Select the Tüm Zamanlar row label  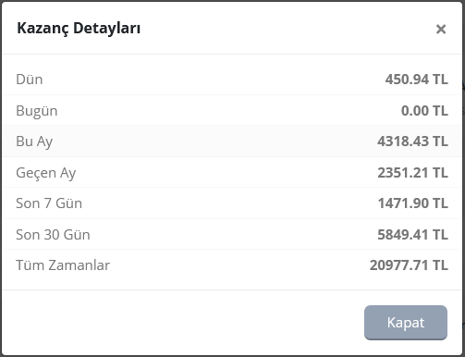[63, 265]
